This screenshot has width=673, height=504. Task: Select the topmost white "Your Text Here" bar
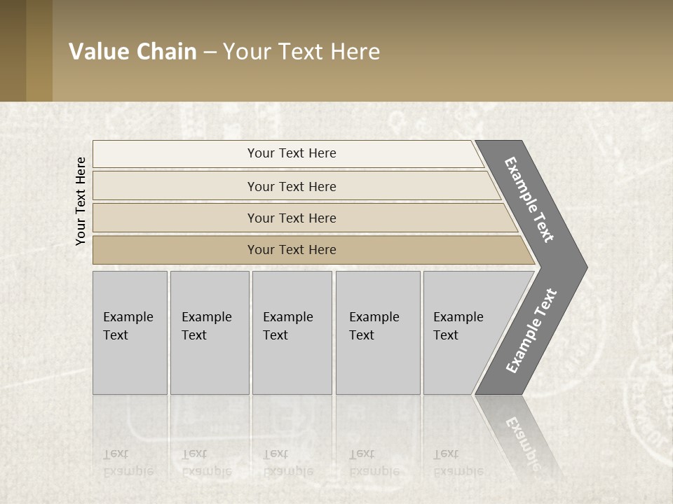click(291, 153)
